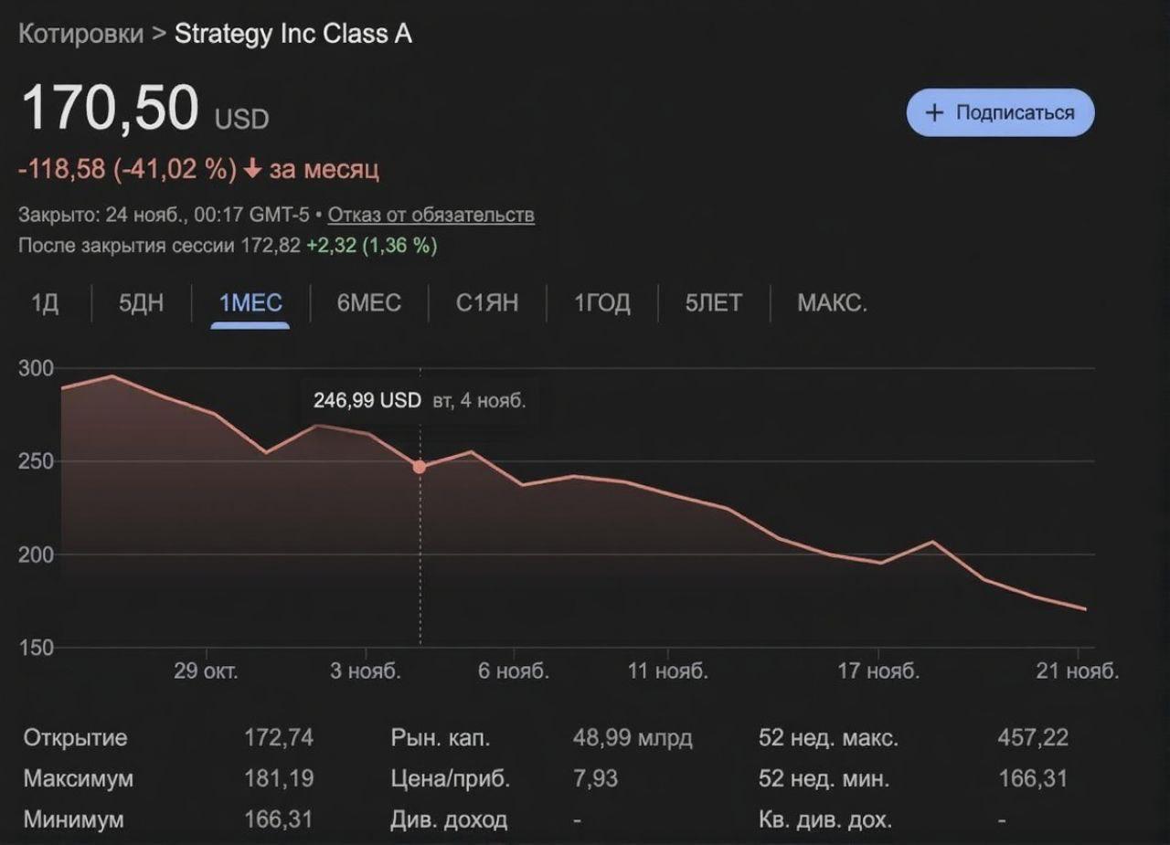View the 1ГОД chart range
This screenshot has height=845, width=1170.
(x=601, y=303)
